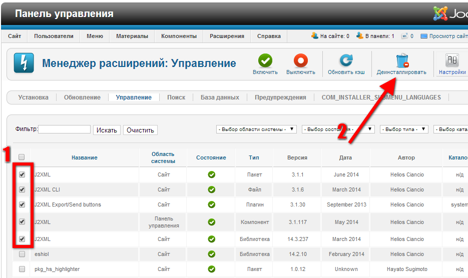This screenshot has height=278, width=468.
Task: Open the Настройки settings icon
Action: point(452,61)
